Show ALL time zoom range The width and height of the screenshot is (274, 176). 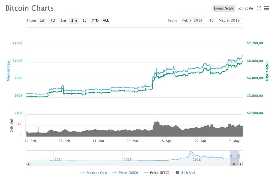point(106,20)
